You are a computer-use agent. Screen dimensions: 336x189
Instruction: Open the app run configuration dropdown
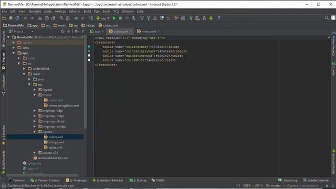pyautogui.click(x=103, y=18)
